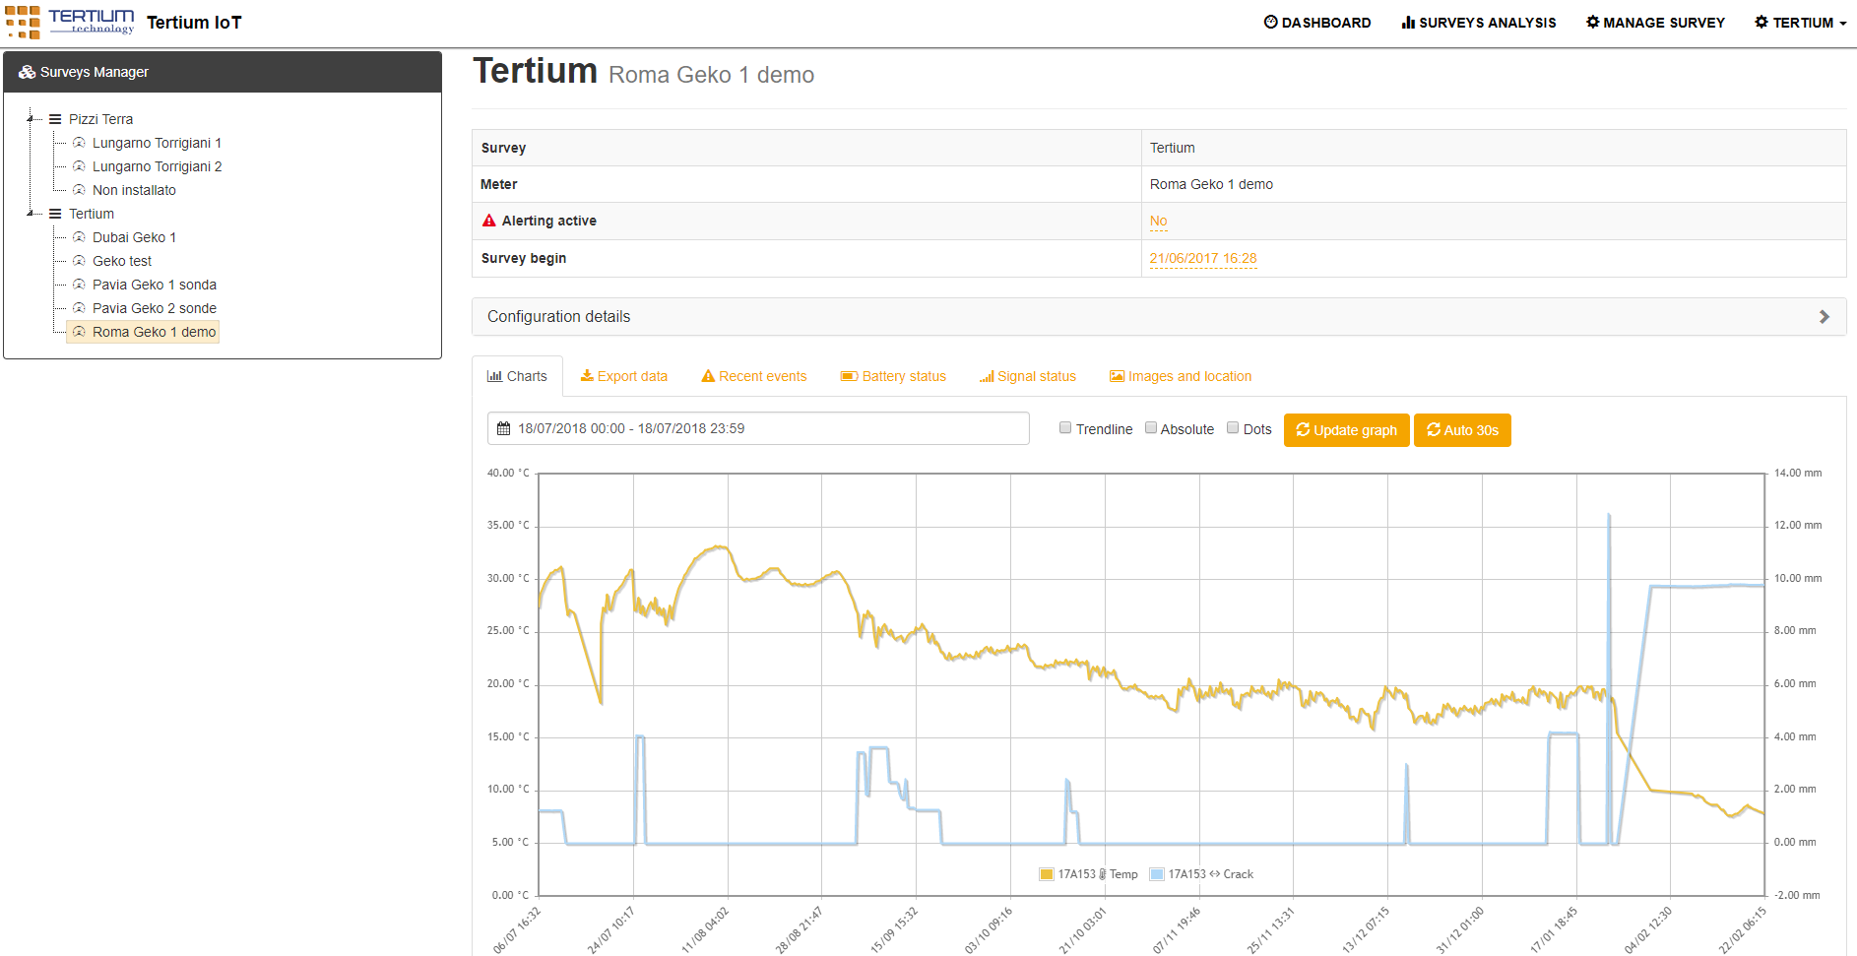The height and width of the screenshot is (956, 1857).
Task: Click the Tertium technology logo
Action: tap(69, 22)
